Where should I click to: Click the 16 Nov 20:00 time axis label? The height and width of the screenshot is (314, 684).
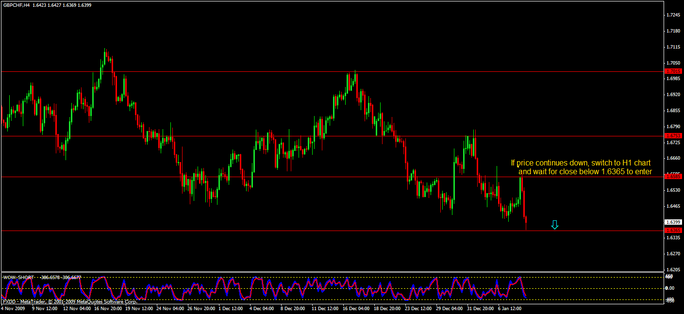pyautogui.click(x=108, y=308)
